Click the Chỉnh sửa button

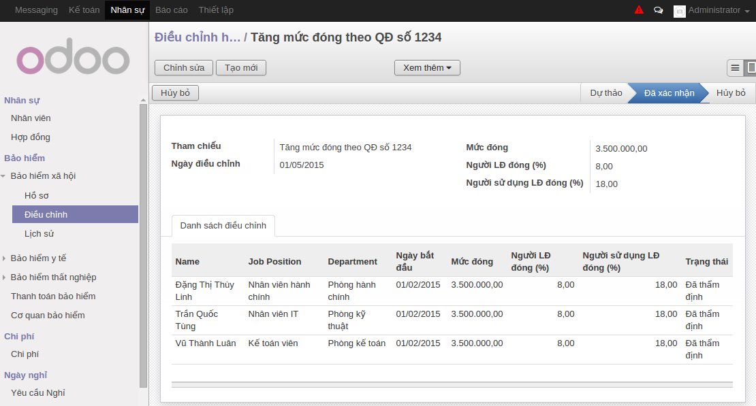coord(184,68)
